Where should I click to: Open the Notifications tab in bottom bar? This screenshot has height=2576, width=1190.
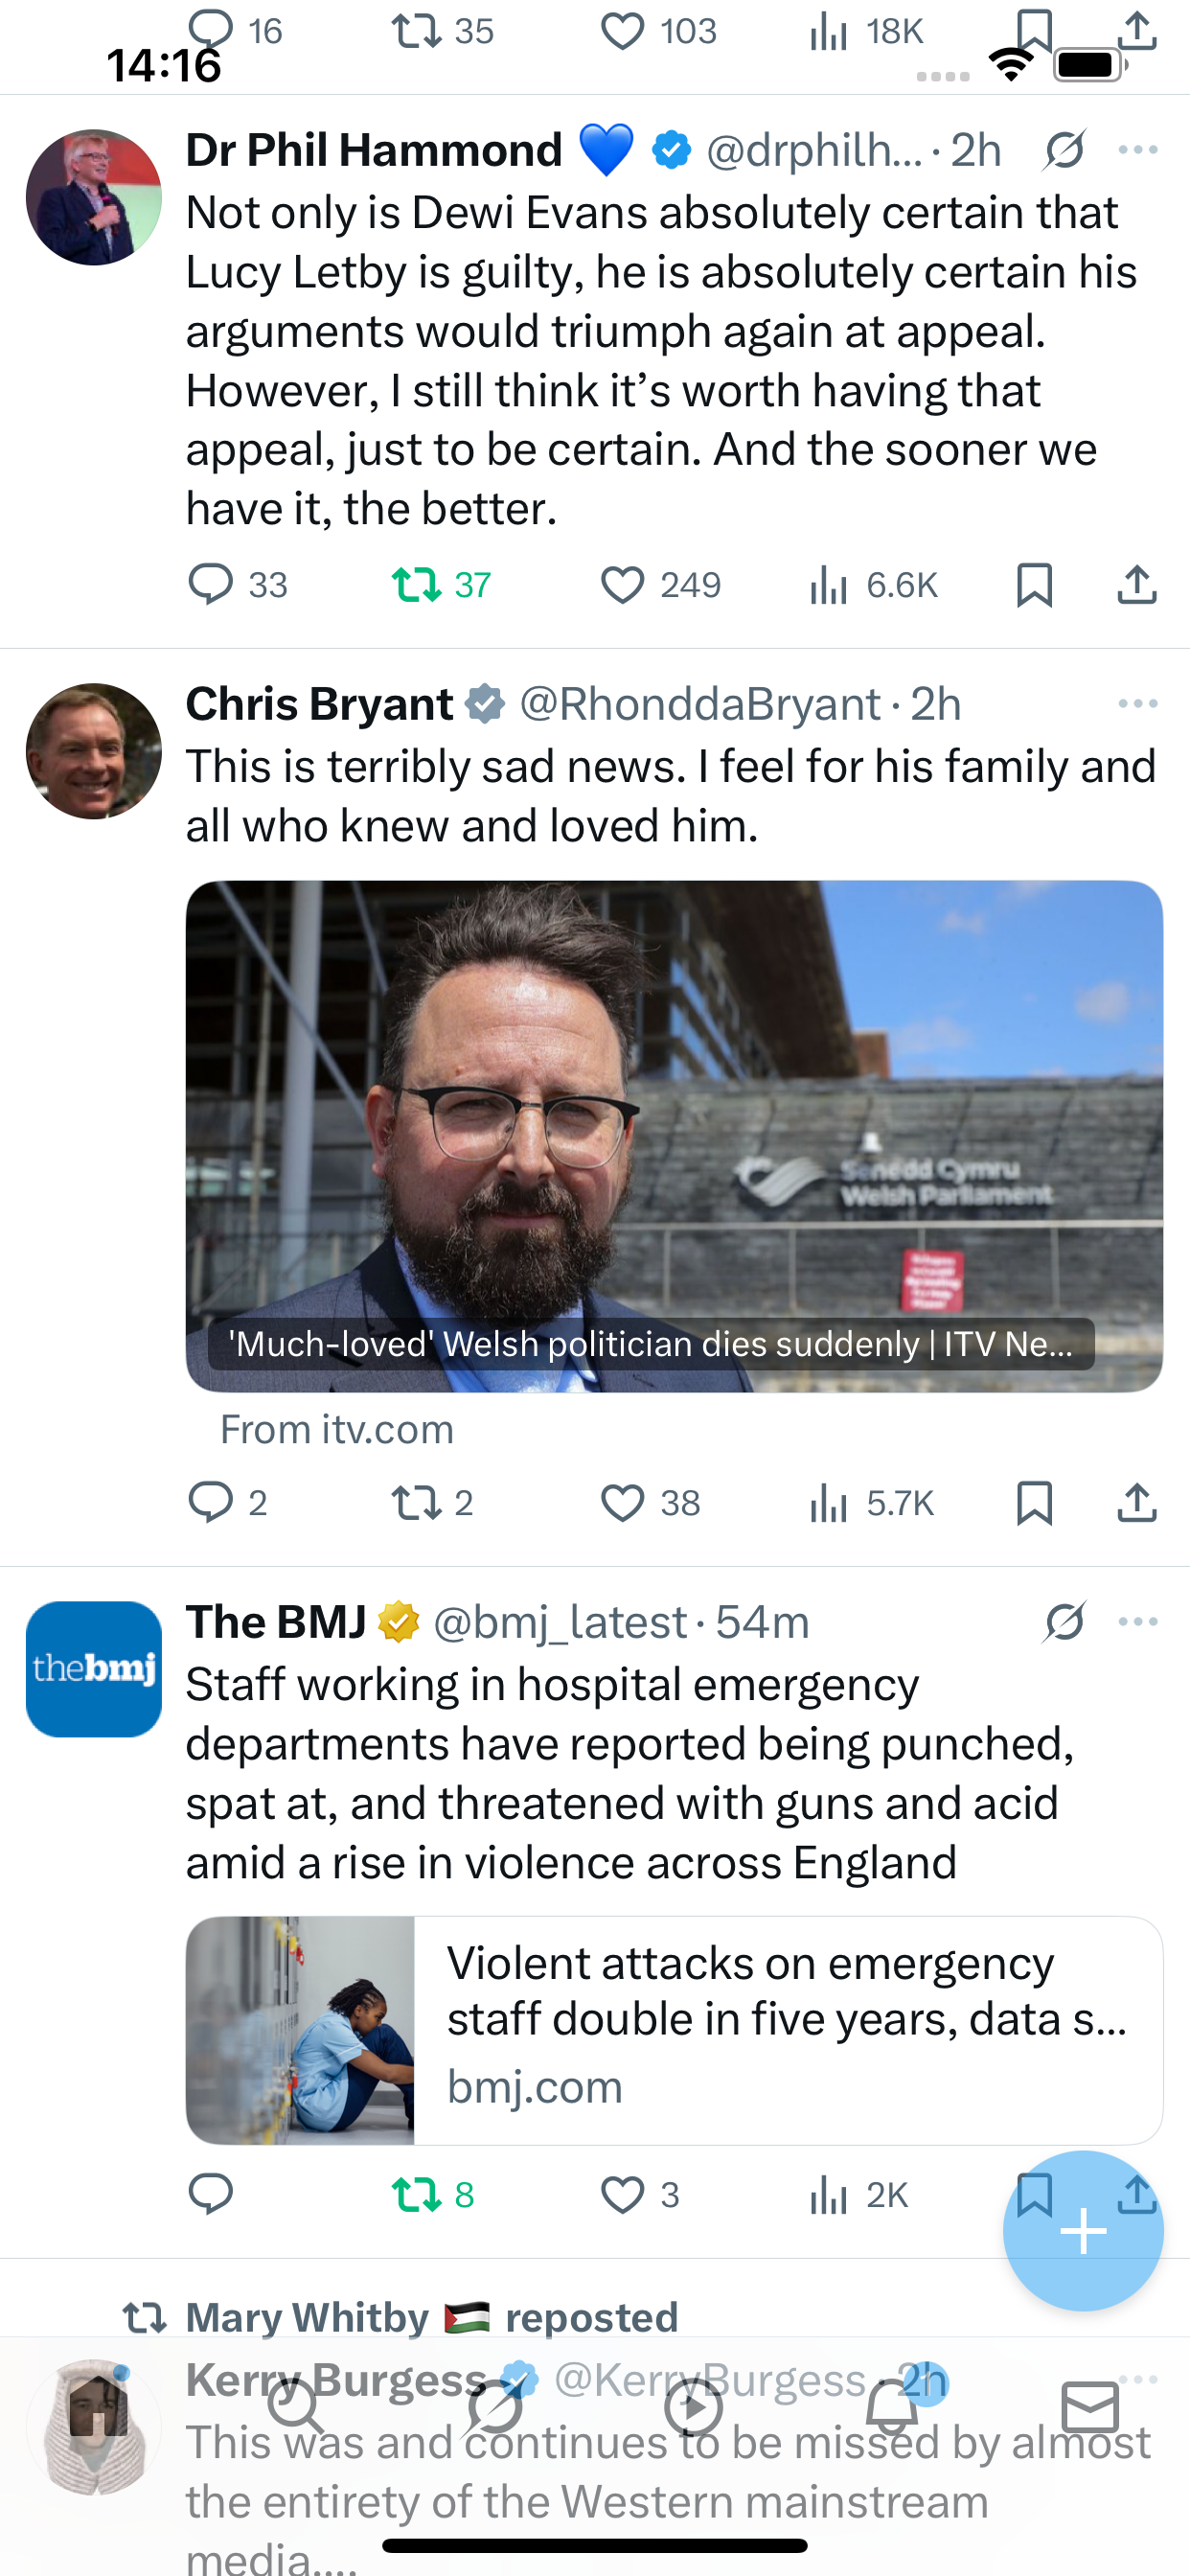click(x=892, y=2406)
